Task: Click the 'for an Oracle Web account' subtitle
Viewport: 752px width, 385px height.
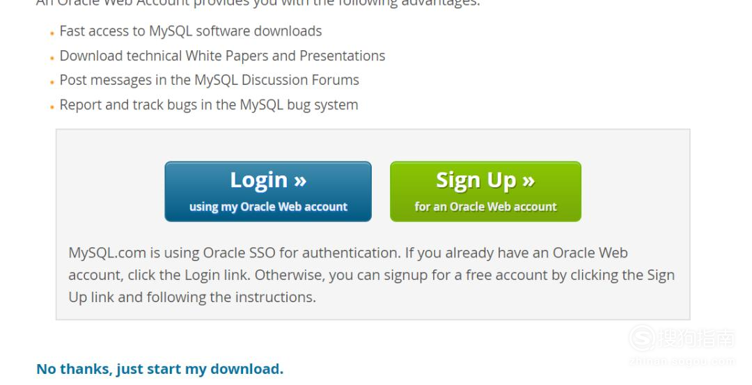Action: pyautogui.click(x=485, y=207)
